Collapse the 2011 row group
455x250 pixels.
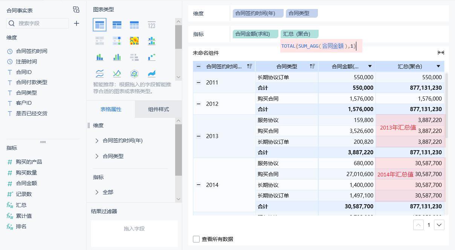coord(198,83)
